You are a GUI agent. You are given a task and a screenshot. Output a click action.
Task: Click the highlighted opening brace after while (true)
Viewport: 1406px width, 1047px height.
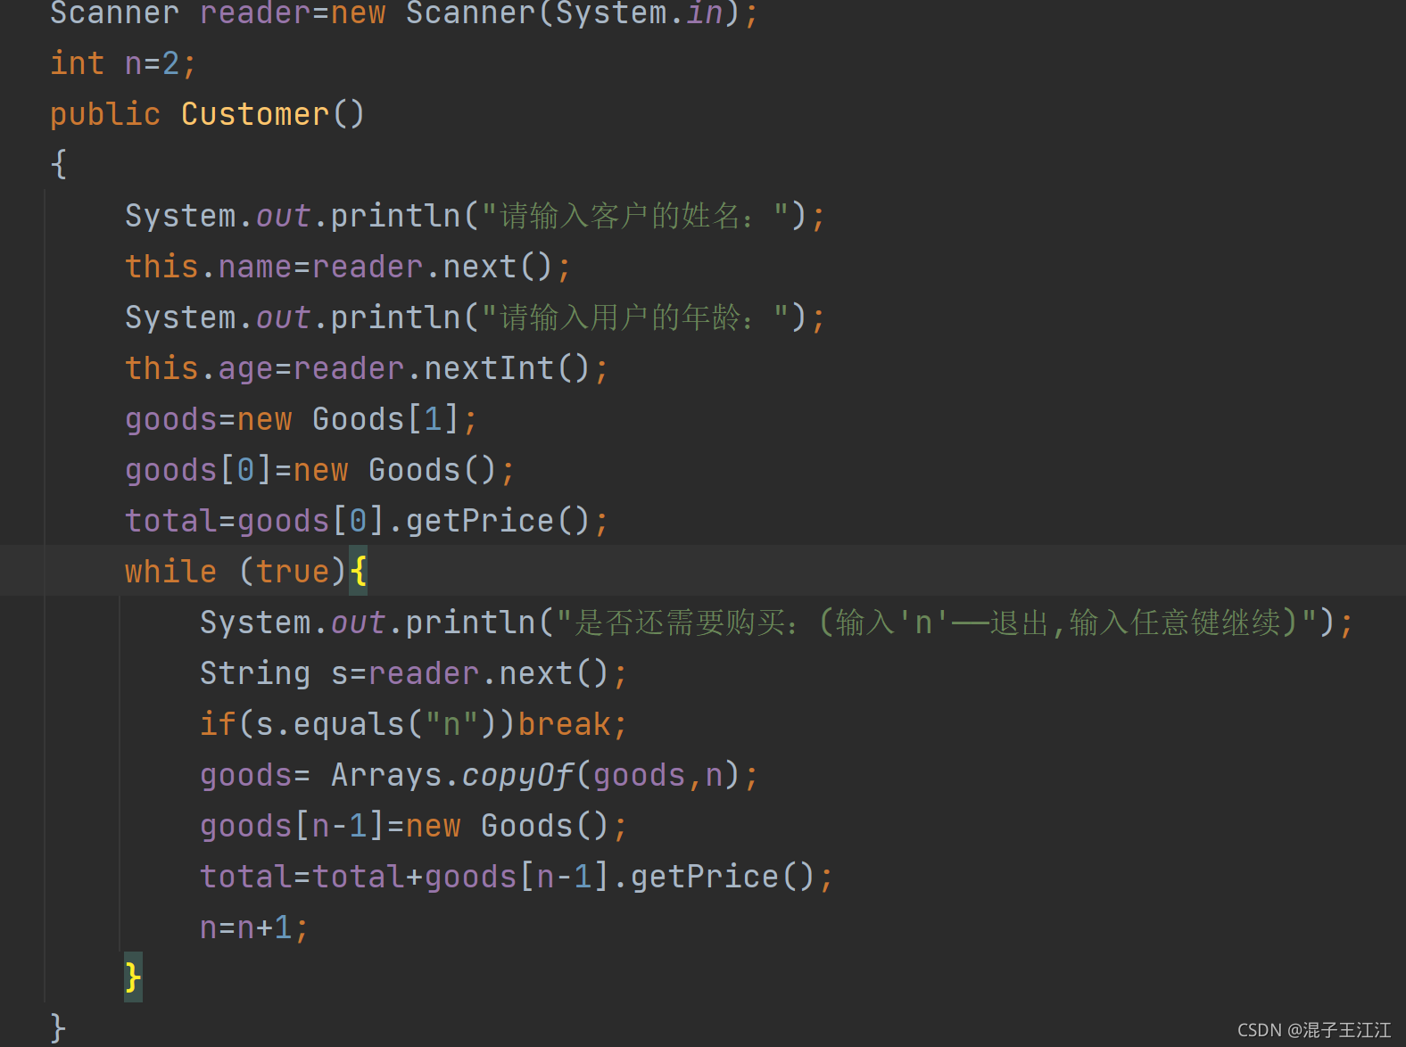[x=359, y=571]
